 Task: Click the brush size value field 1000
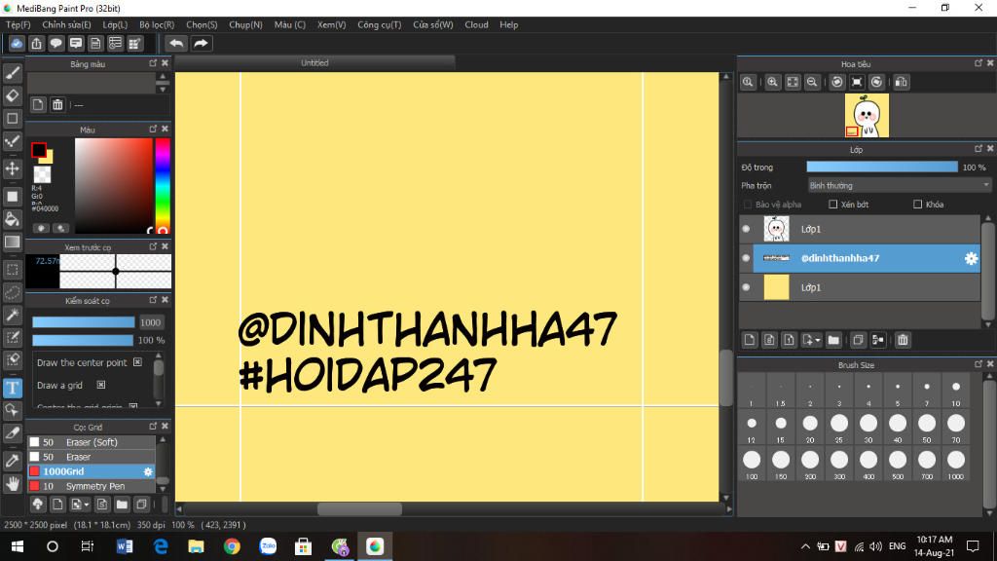(150, 322)
